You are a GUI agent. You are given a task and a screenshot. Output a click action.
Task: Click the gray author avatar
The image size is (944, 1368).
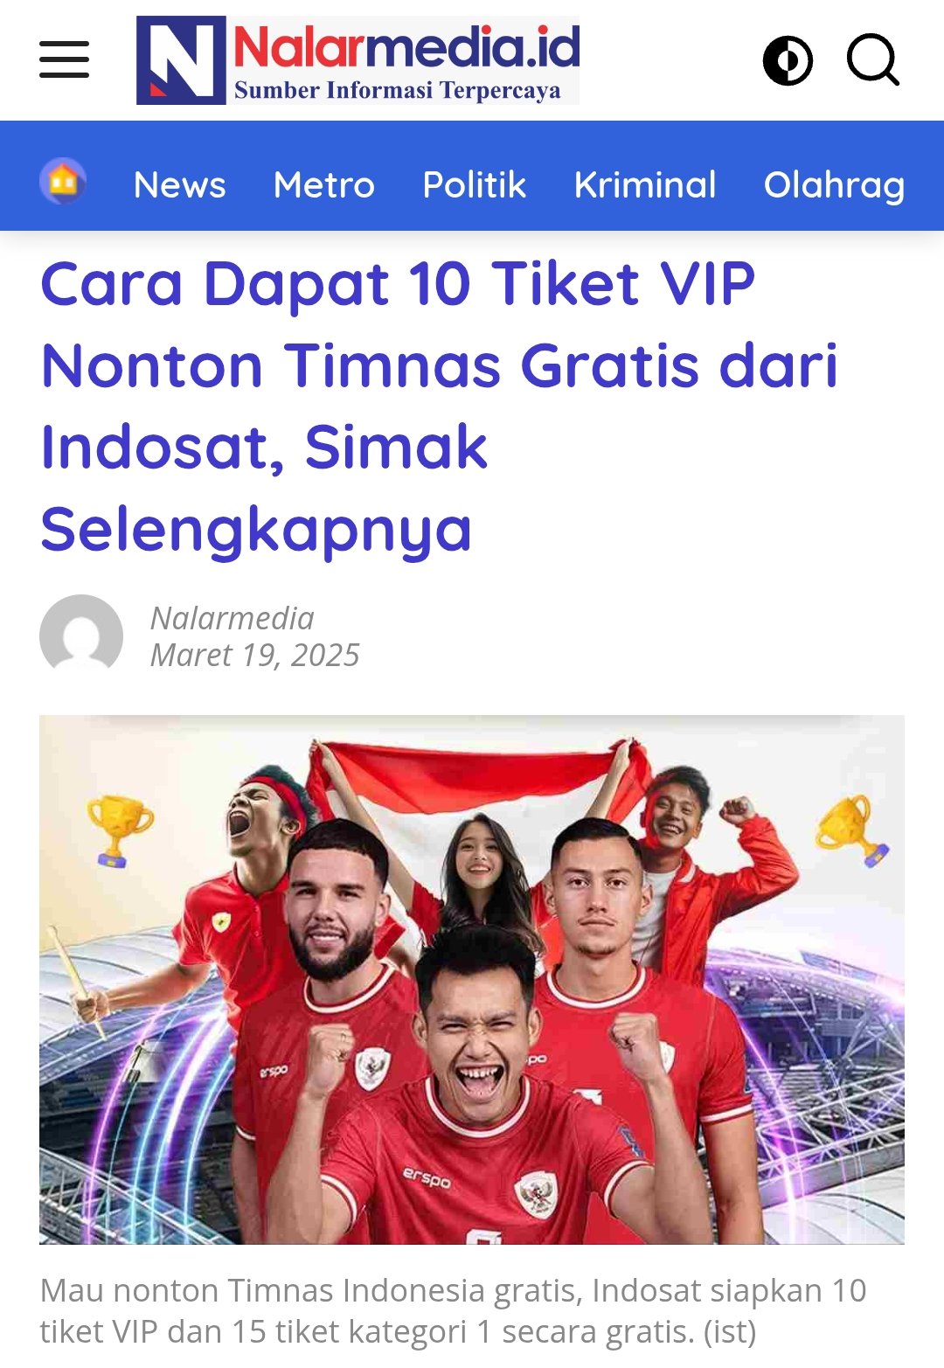pyautogui.click(x=81, y=635)
